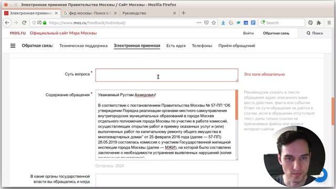
Task: Open Телефоны section
Action: click(x=202, y=46)
